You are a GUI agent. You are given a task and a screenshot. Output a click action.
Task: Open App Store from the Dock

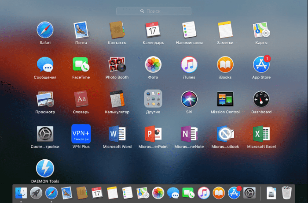pyautogui.click(x=234, y=193)
